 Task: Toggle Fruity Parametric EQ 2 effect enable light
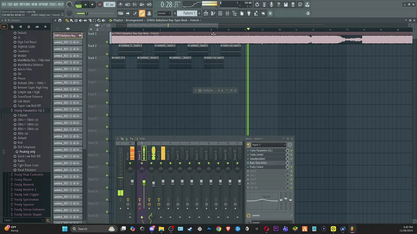tap(291, 150)
